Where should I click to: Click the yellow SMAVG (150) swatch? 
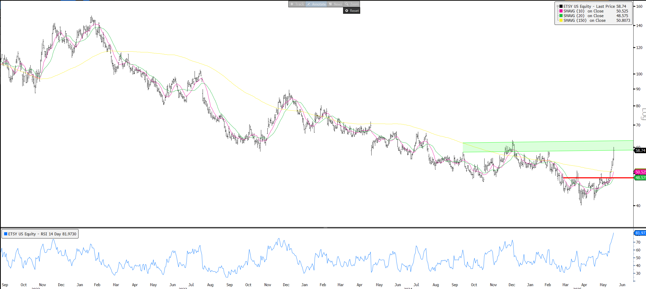(561, 20)
